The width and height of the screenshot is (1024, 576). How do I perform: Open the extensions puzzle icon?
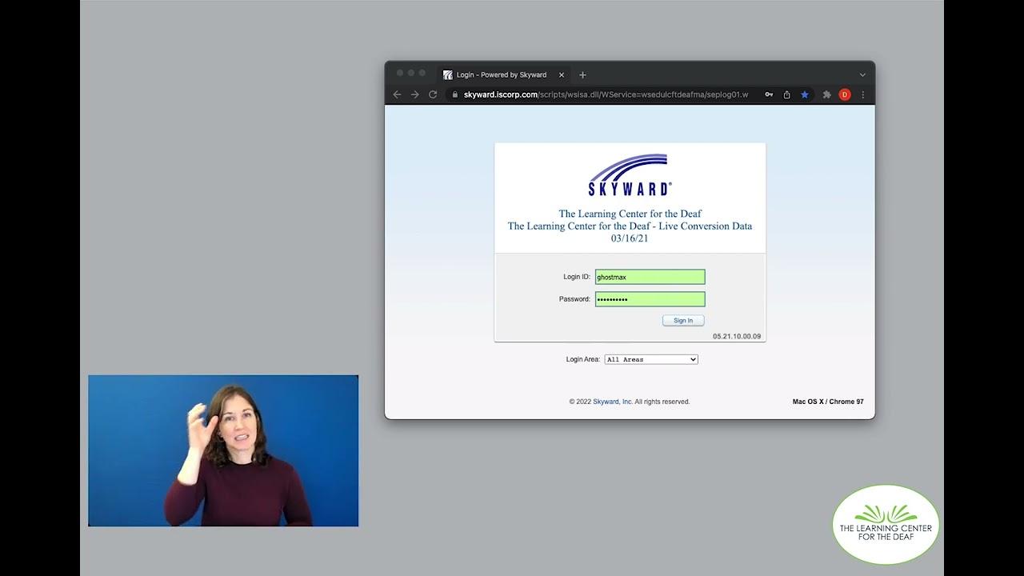click(x=827, y=94)
